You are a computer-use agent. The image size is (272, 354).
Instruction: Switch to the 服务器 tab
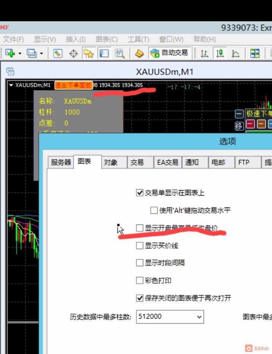tap(61, 162)
